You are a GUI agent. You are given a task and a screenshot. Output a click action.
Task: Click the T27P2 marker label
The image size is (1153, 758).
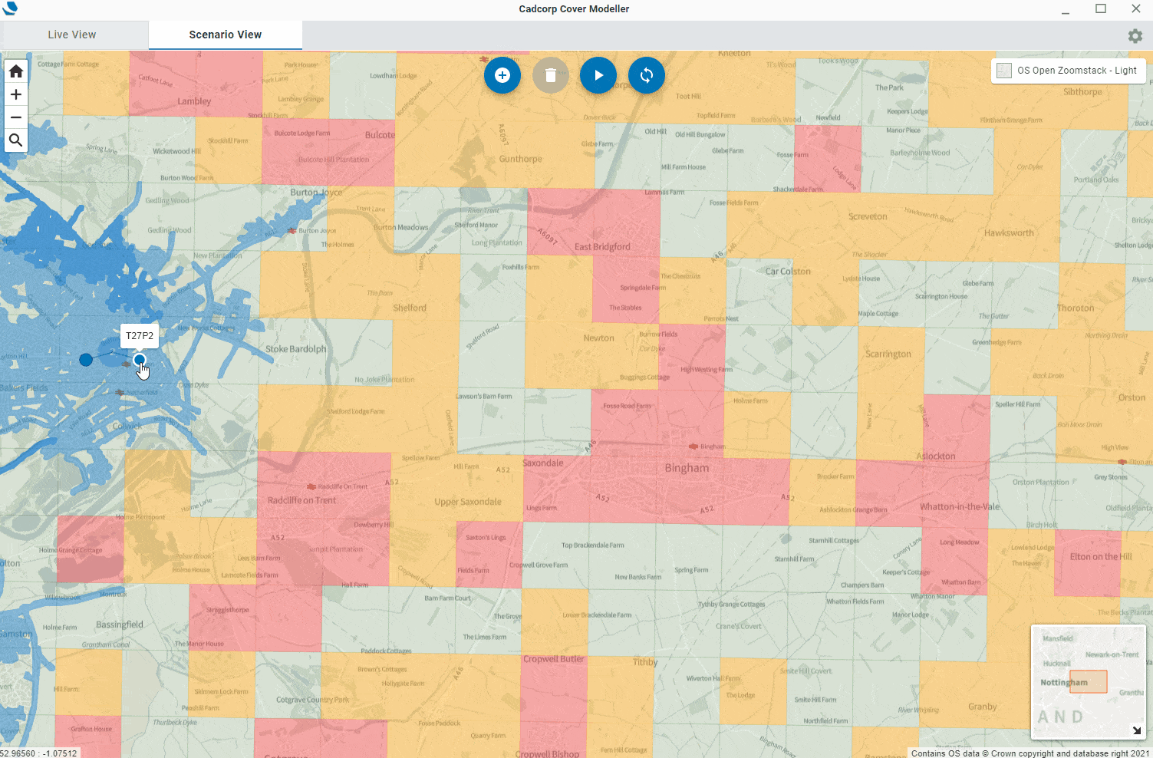click(x=140, y=336)
